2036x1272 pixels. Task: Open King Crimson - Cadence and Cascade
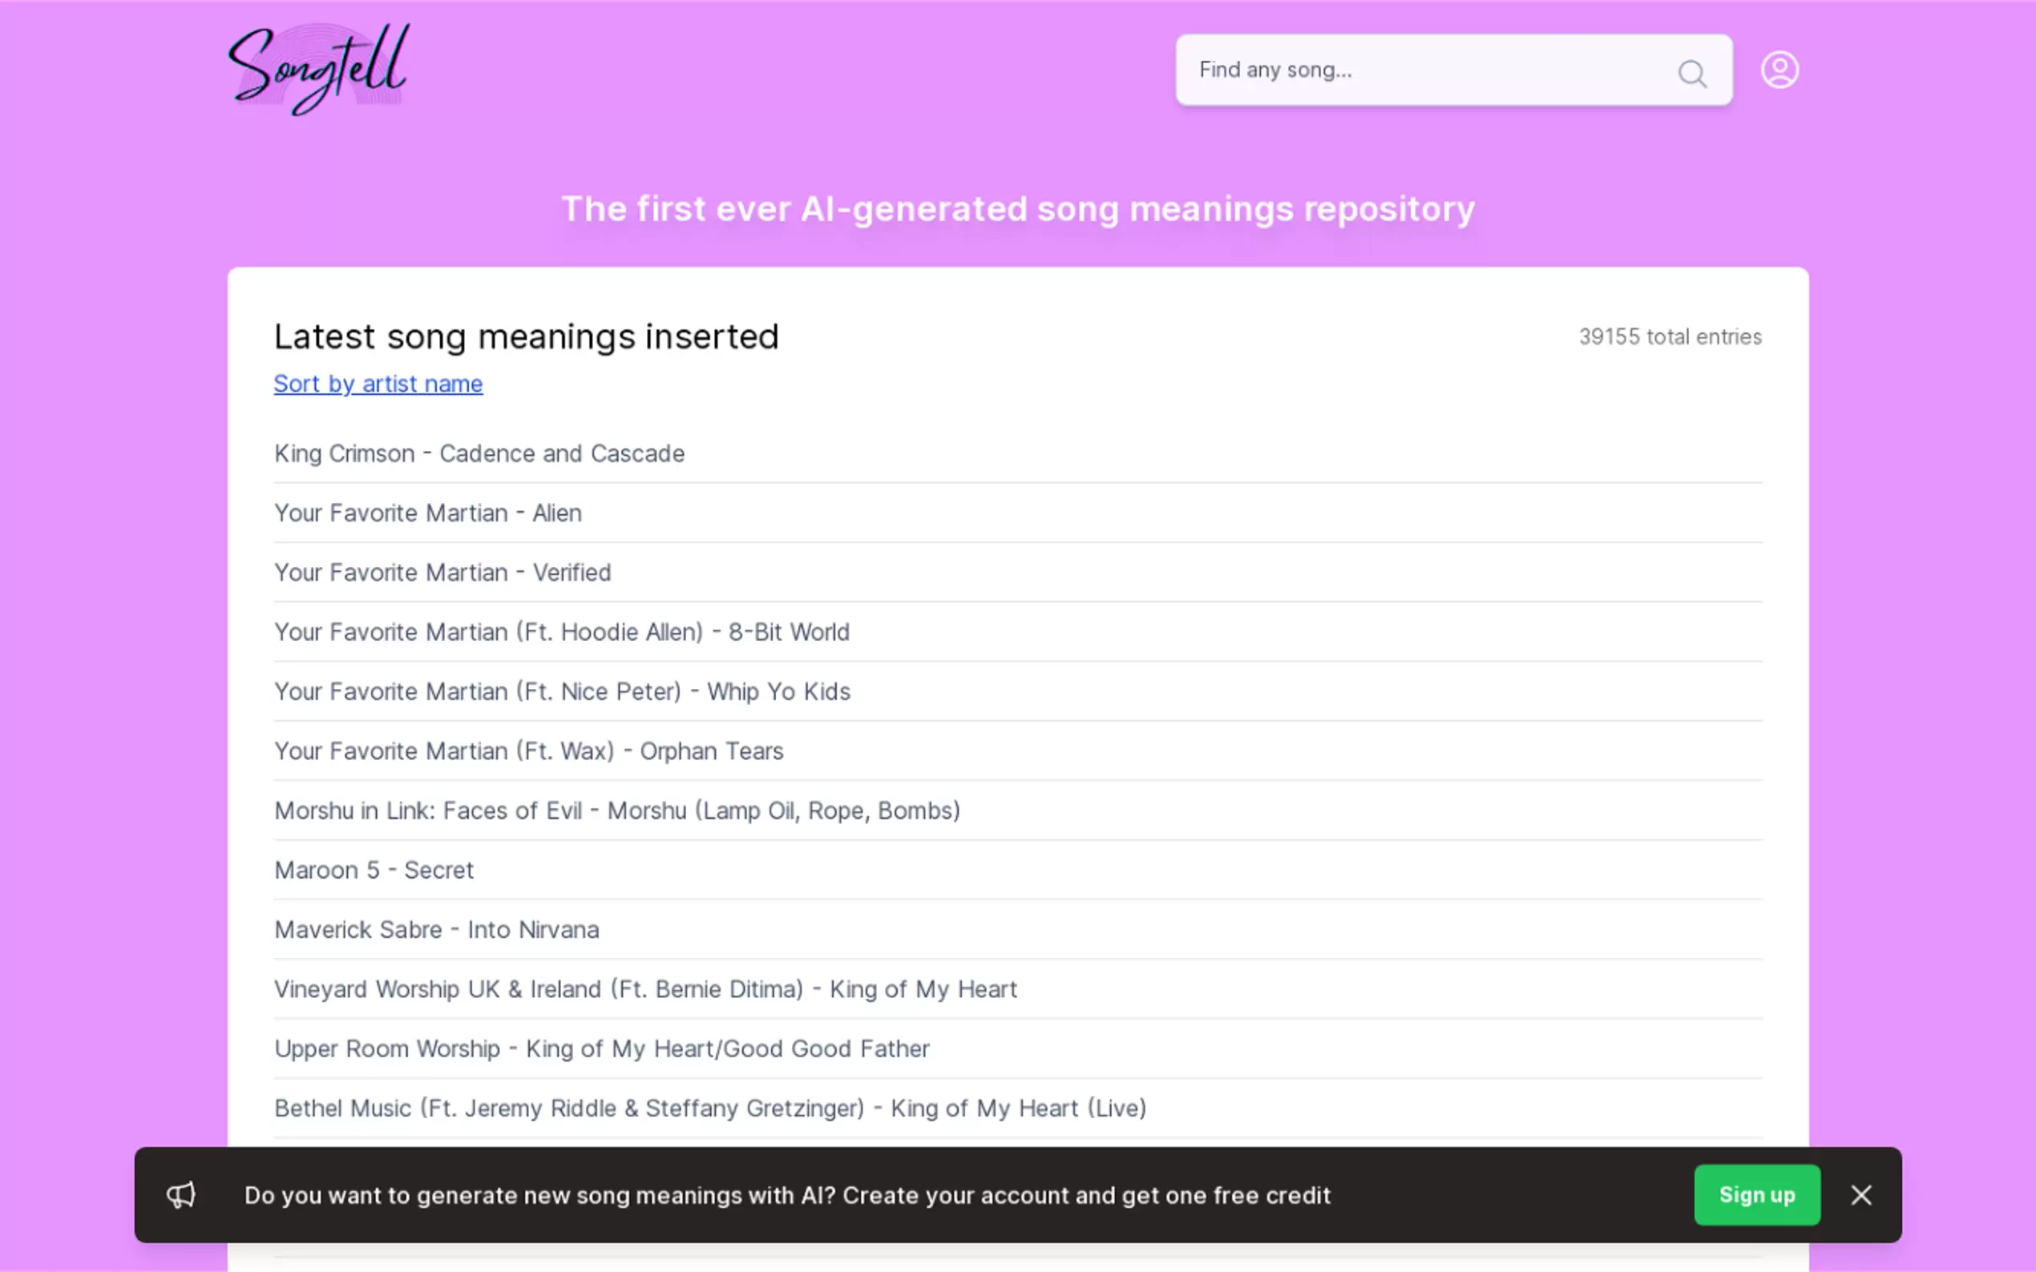click(479, 453)
